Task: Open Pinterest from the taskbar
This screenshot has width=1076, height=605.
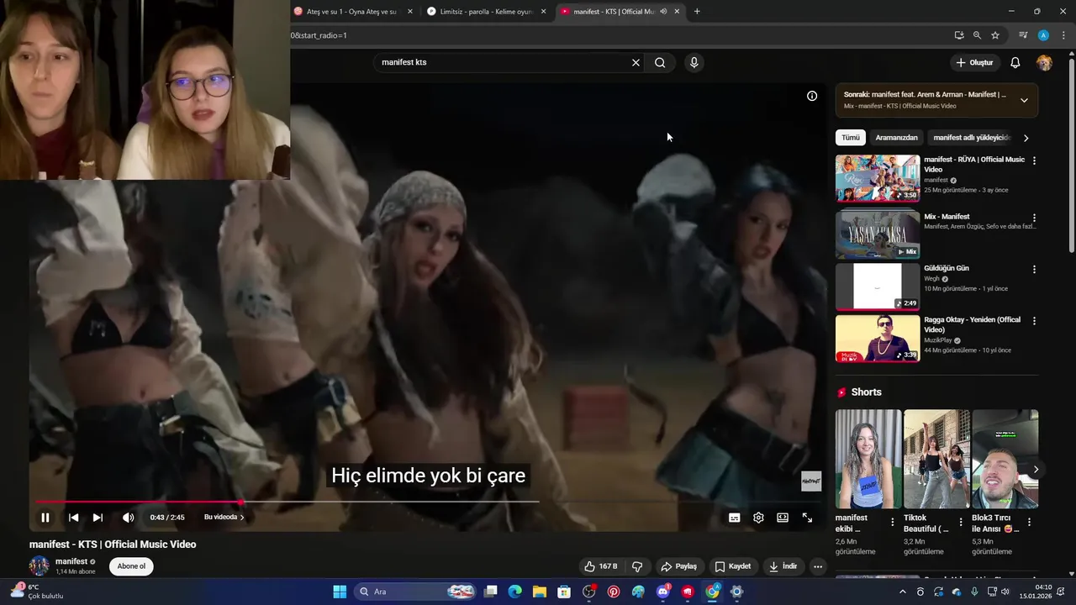Action: coord(614,592)
